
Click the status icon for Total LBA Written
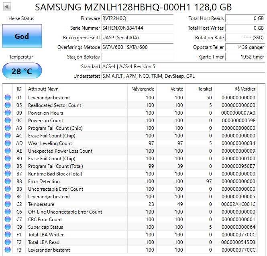point(8,235)
